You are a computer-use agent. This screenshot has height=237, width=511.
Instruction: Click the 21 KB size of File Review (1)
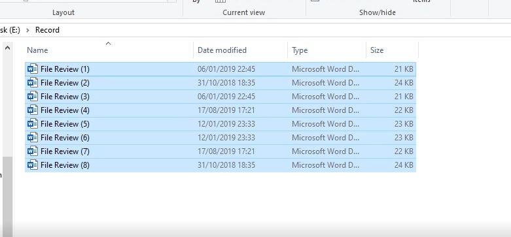[404, 69]
